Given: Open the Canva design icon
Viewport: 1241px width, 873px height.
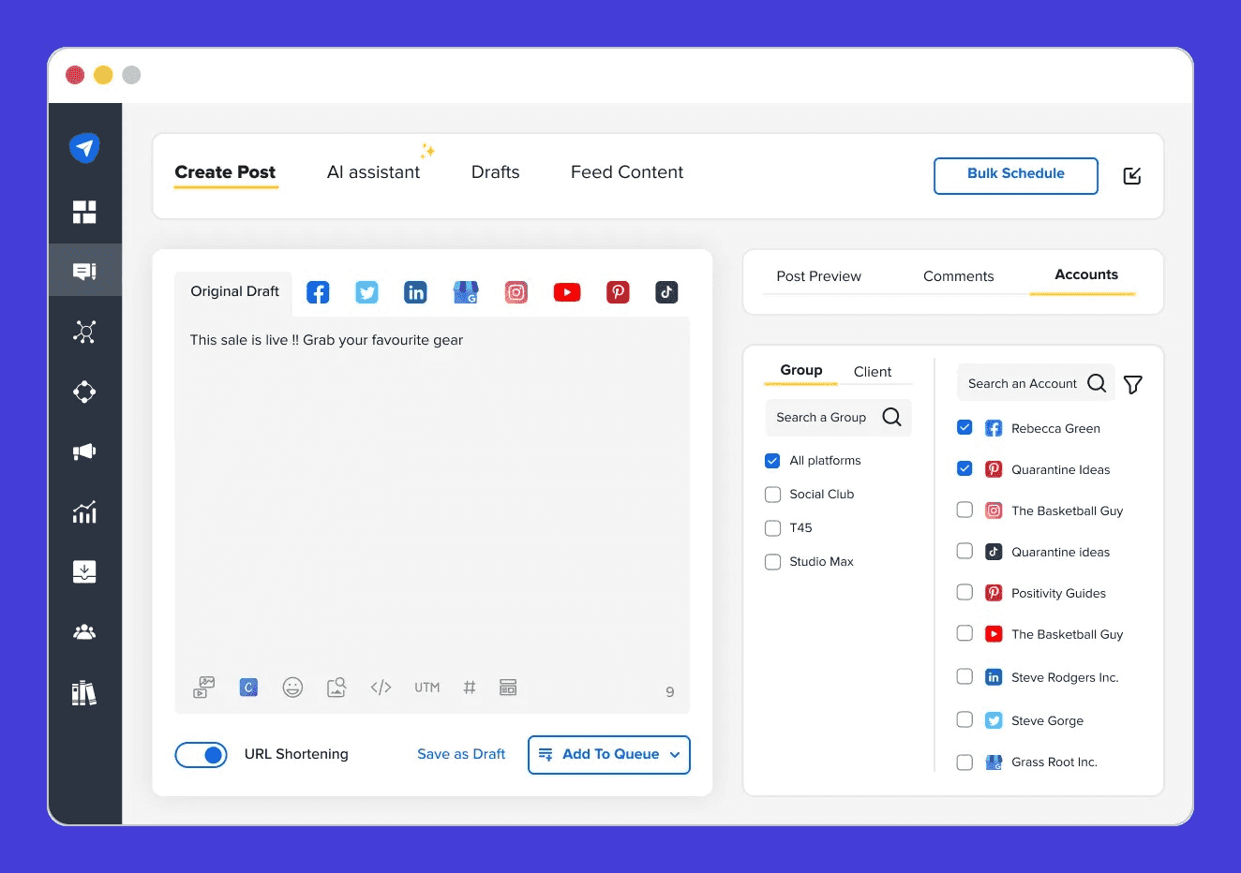Looking at the screenshot, I should click(x=248, y=688).
